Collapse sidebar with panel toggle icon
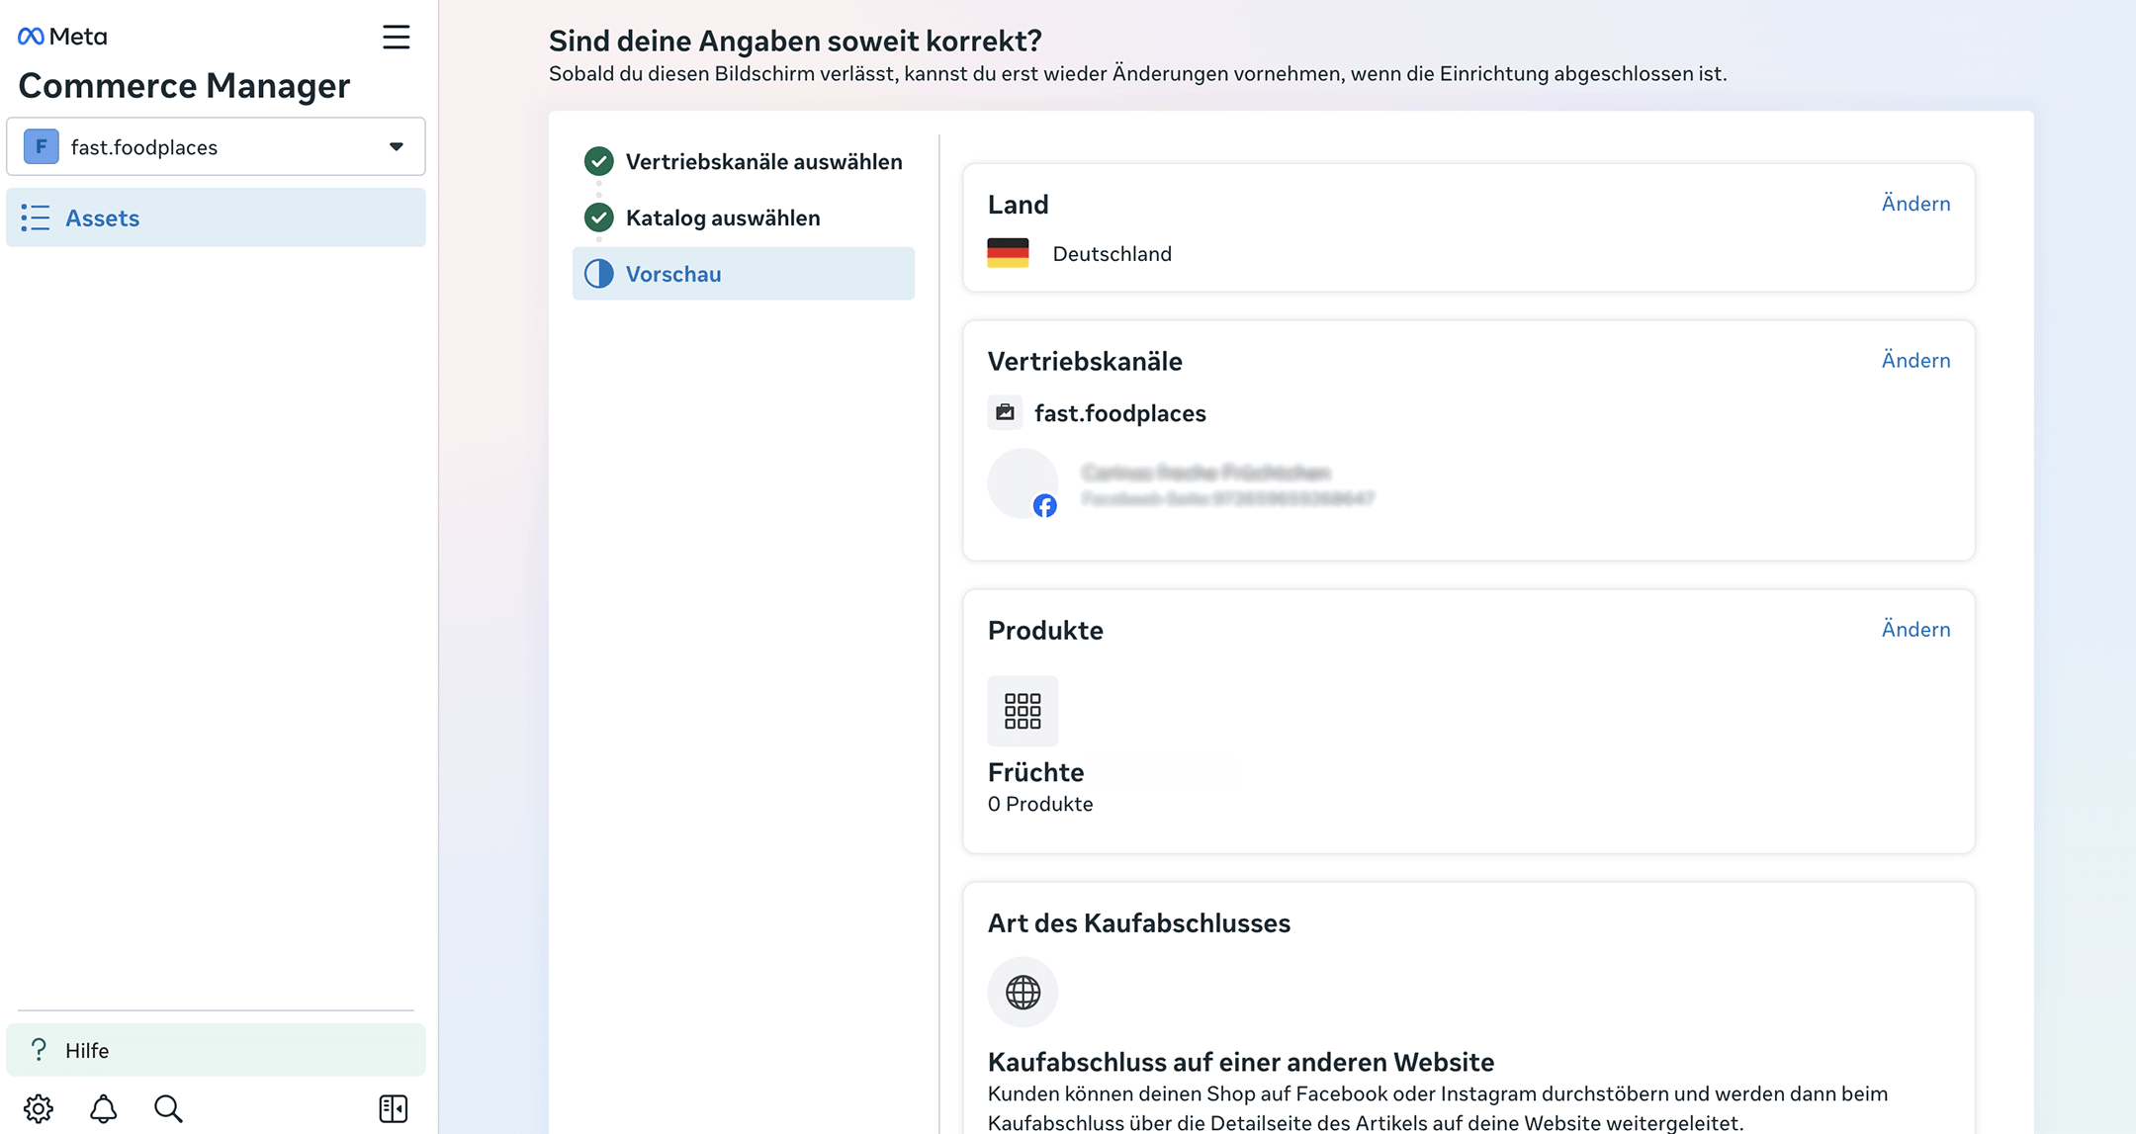 pos(394,1108)
